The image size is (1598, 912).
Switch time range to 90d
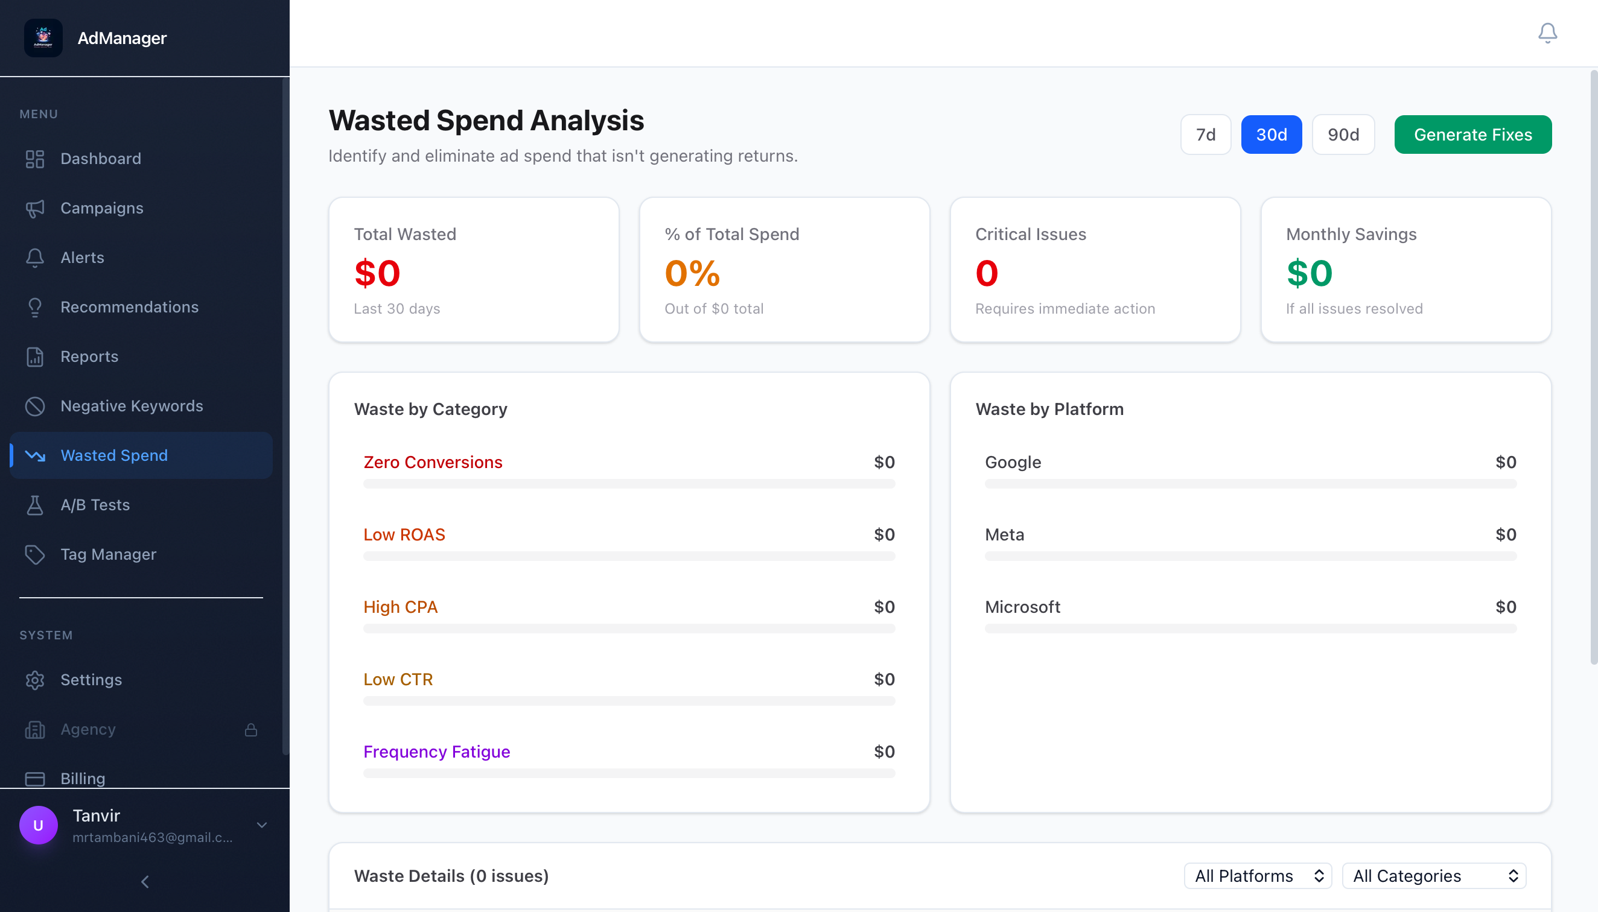coord(1343,135)
